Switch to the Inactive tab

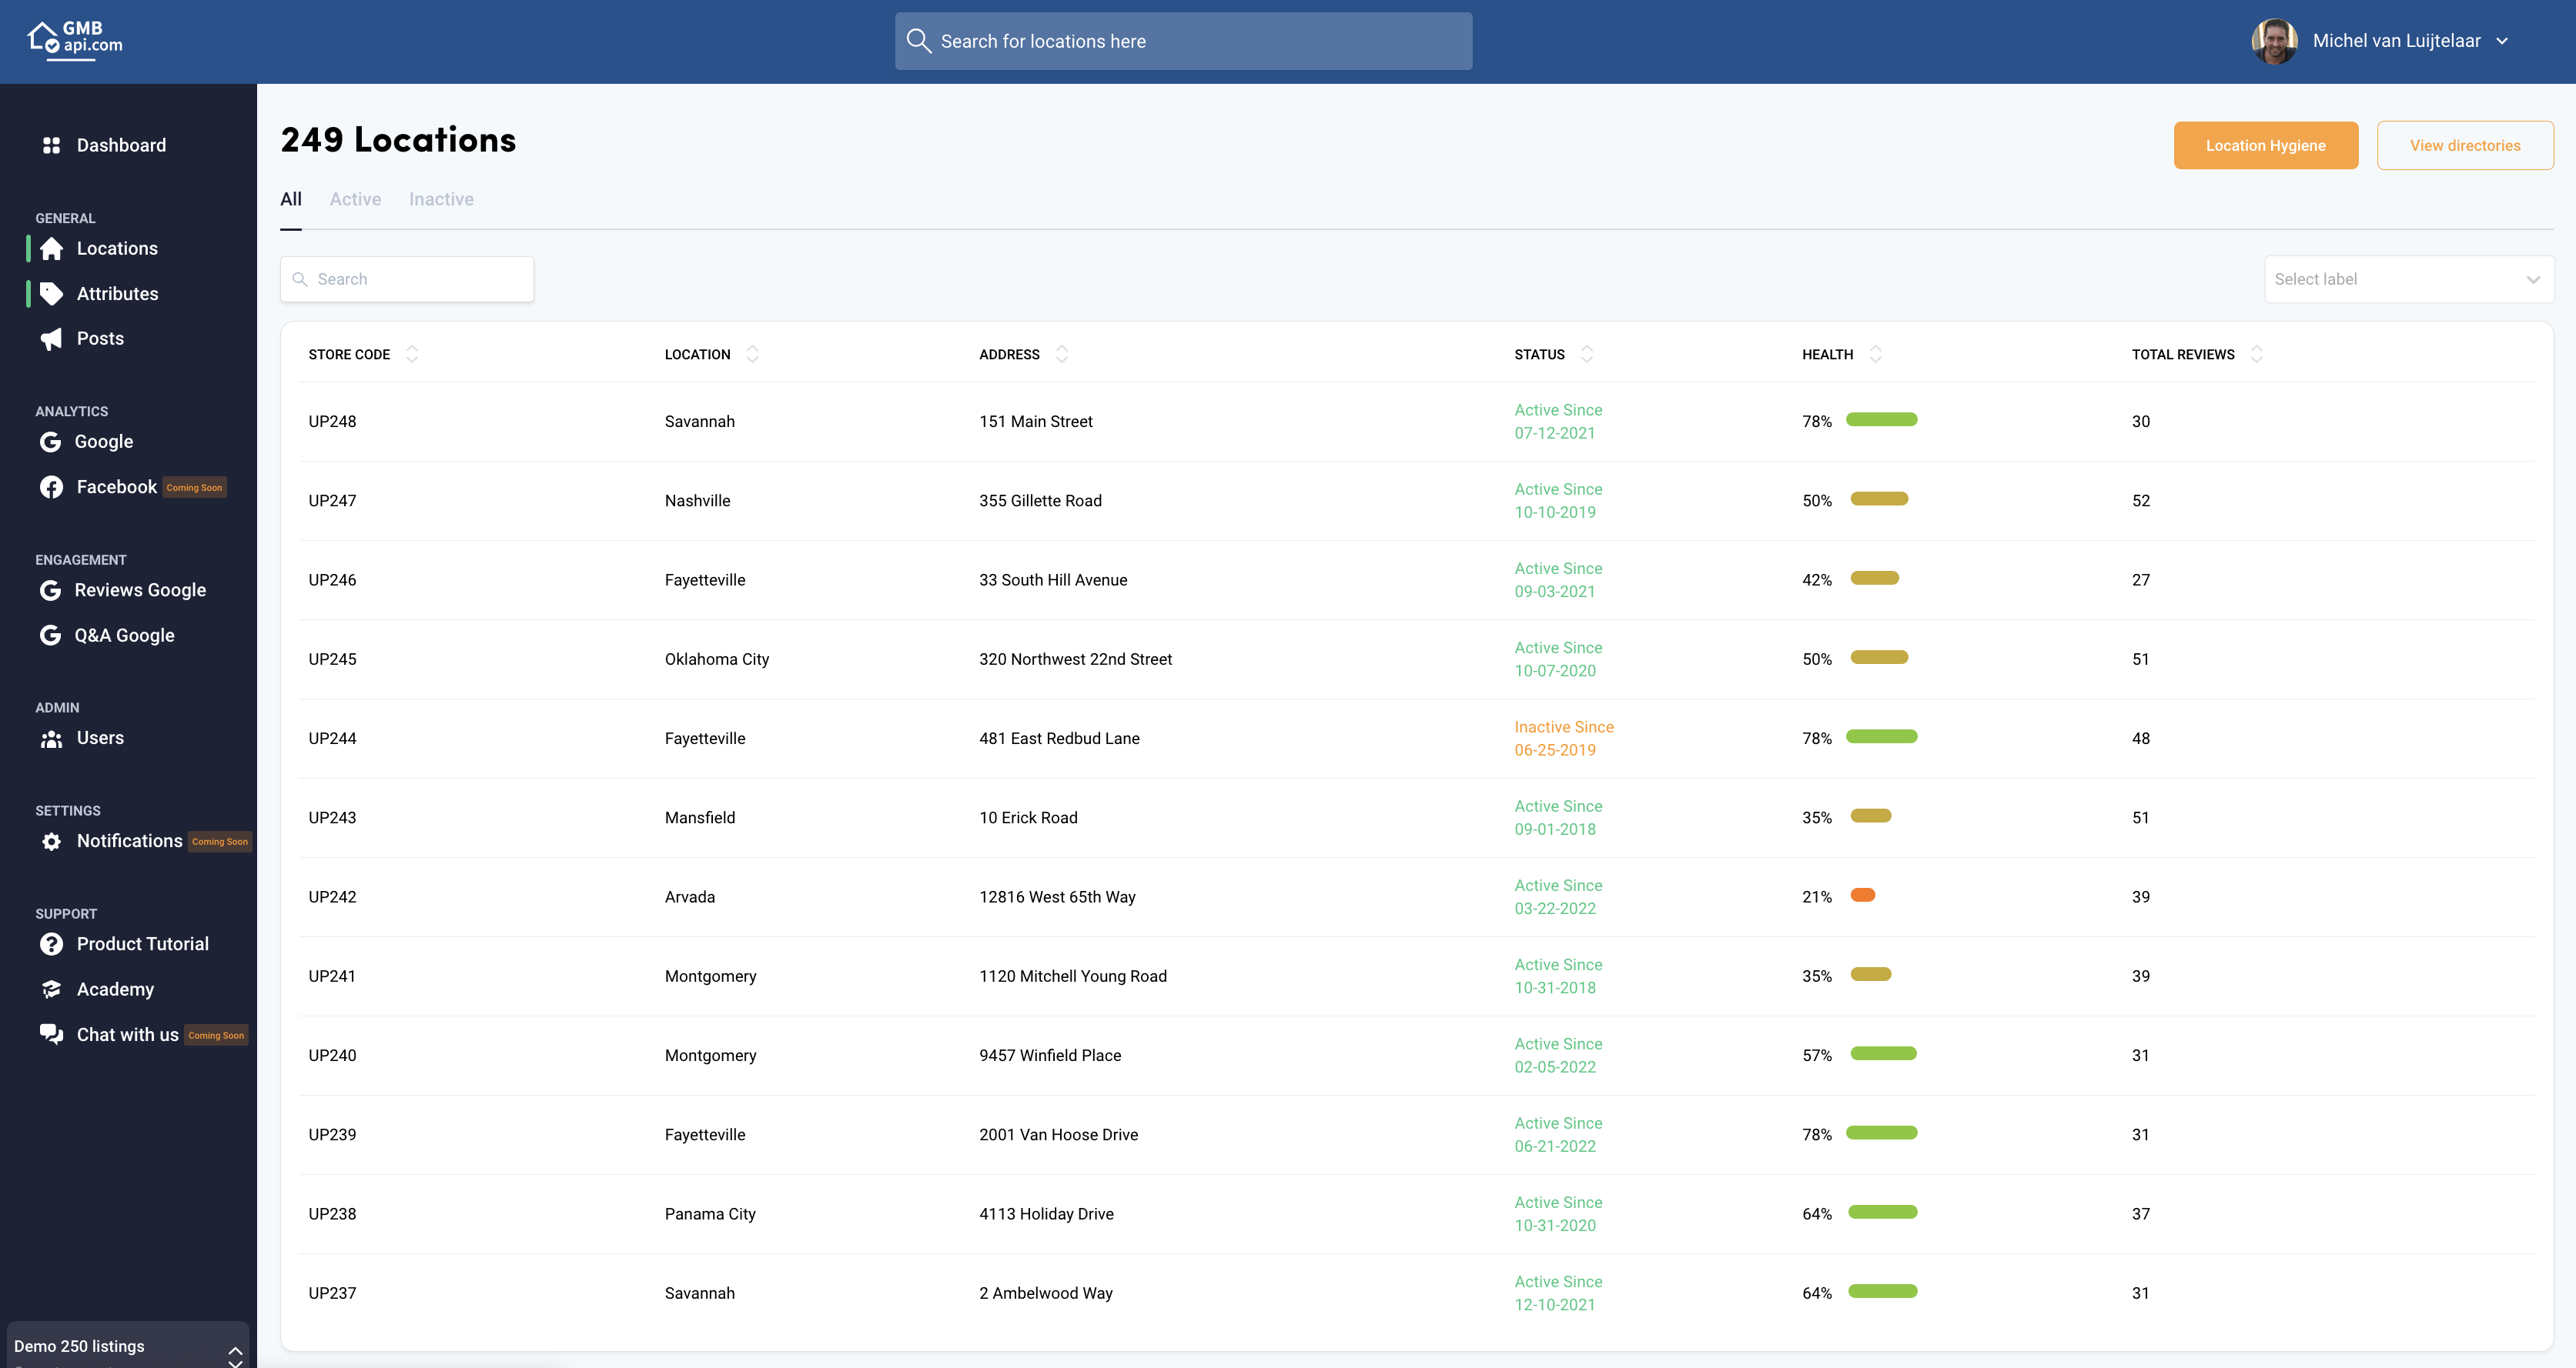[441, 199]
